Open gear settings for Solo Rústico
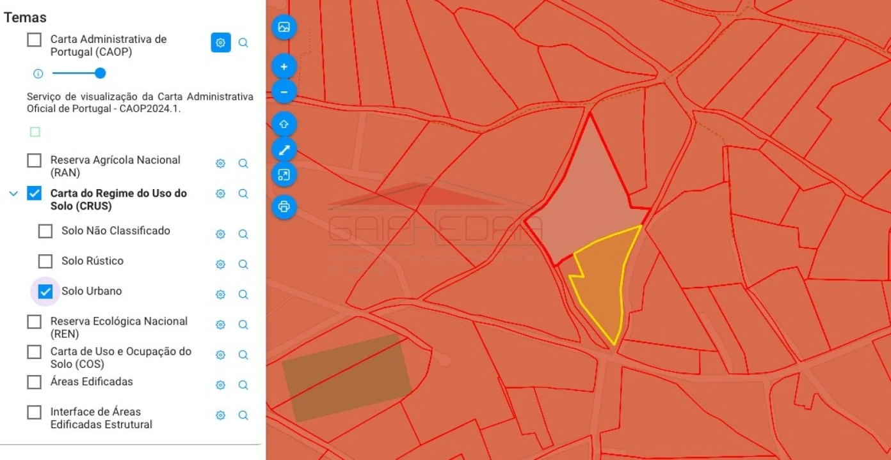The height and width of the screenshot is (460, 891). pyautogui.click(x=221, y=264)
